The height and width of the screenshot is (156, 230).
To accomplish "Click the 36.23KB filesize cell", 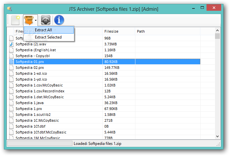I will pos(111,103).
